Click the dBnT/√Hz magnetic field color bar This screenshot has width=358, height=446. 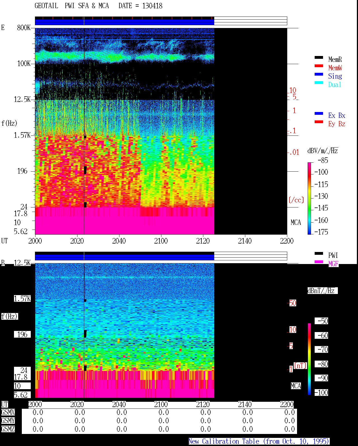pos(309,359)
